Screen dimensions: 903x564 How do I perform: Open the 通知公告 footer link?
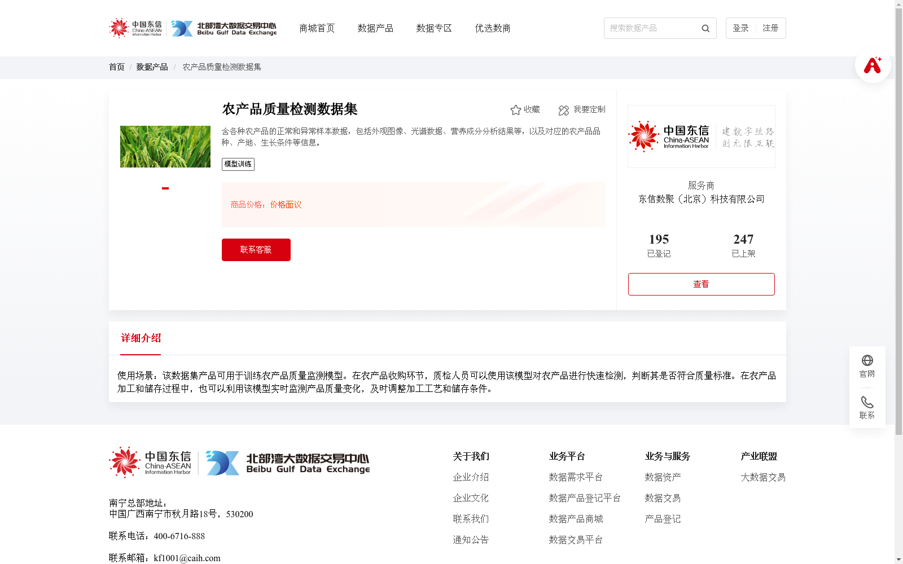[471, 540]
